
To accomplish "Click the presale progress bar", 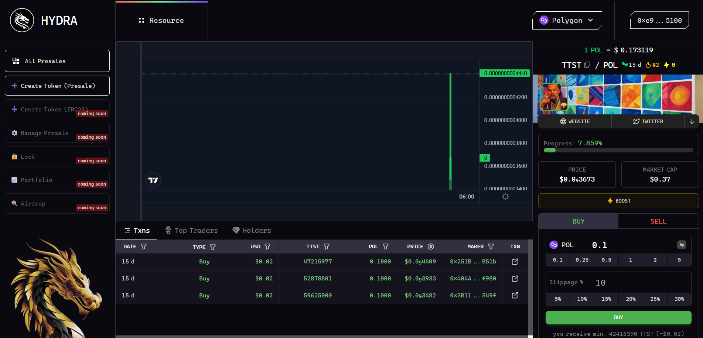I will point(618,150).
